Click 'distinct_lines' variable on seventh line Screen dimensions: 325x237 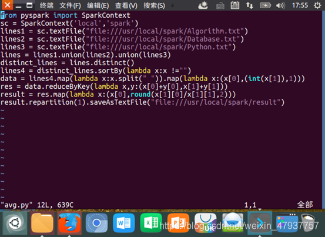click(x=29, y=63)
